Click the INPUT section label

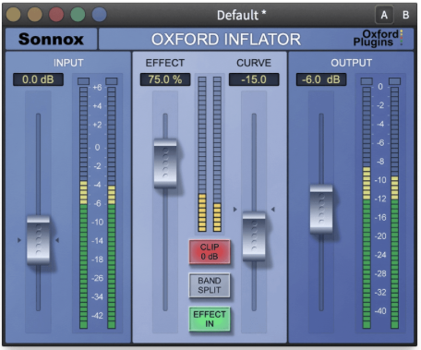[x=68, y=63]
